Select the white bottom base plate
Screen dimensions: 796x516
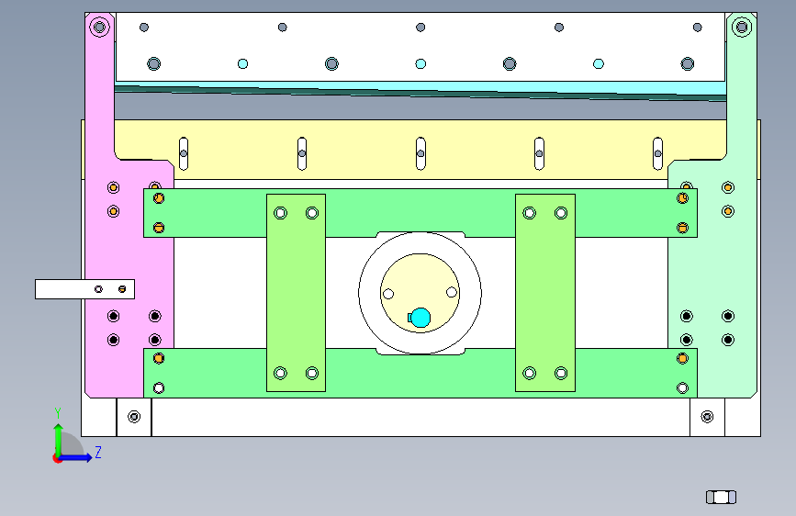click(420, 417)
